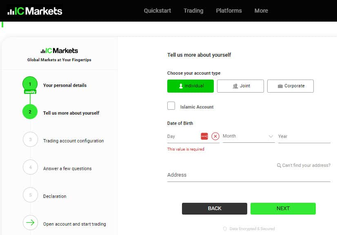Screen dimensions: 337x235
Task: Click the BACK button
Action: point(215,208)
